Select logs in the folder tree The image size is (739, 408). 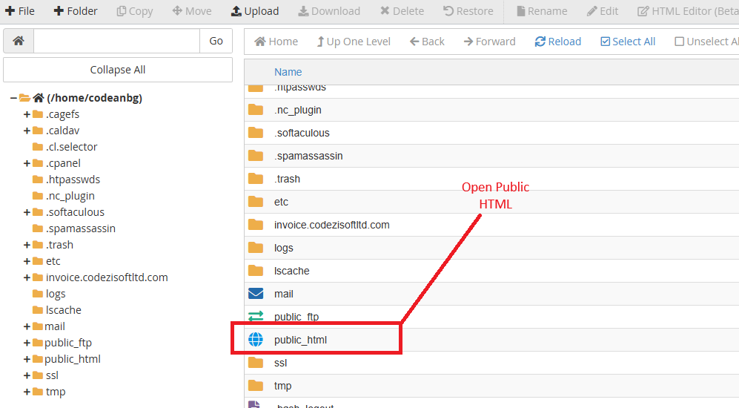pyautogui.click(x=56, y=294)
